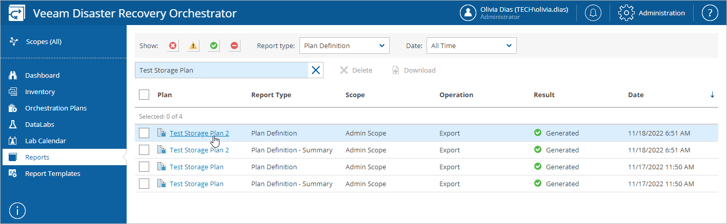Toggle the success status filter icon
The width and height of the screenshot is (727, 224).
pyautogui.click(x=214, y=46)
